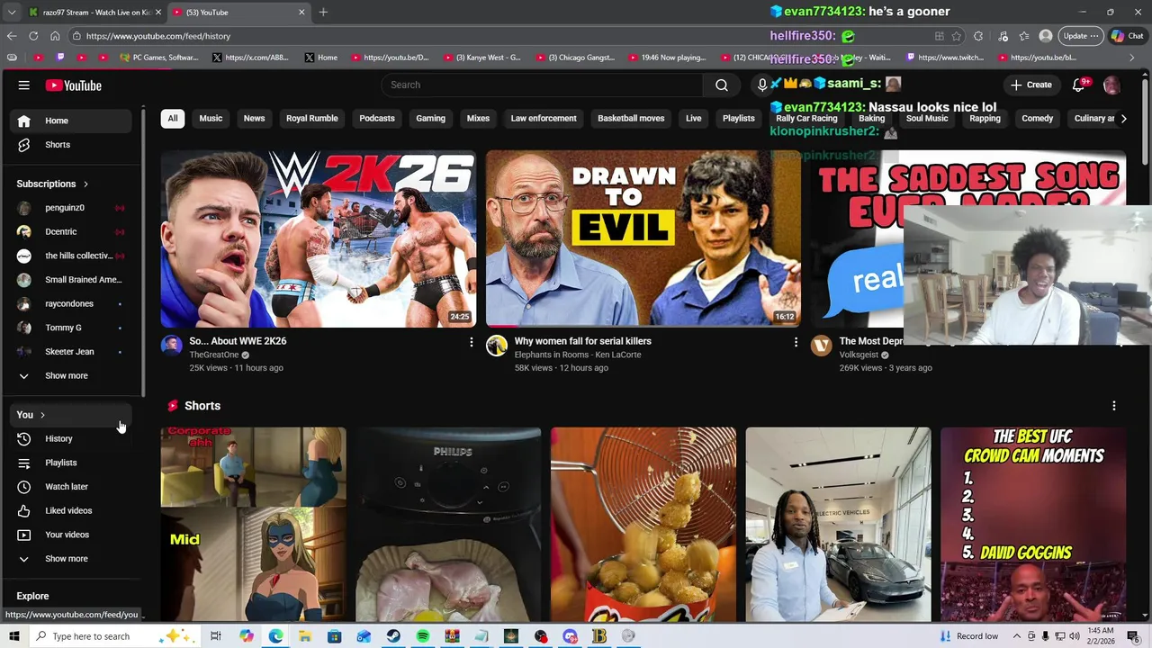The width and height of the screenshot is (1152, 648).
Task: Click TheGreatOne channel avatar
Action: click(171, 346)
